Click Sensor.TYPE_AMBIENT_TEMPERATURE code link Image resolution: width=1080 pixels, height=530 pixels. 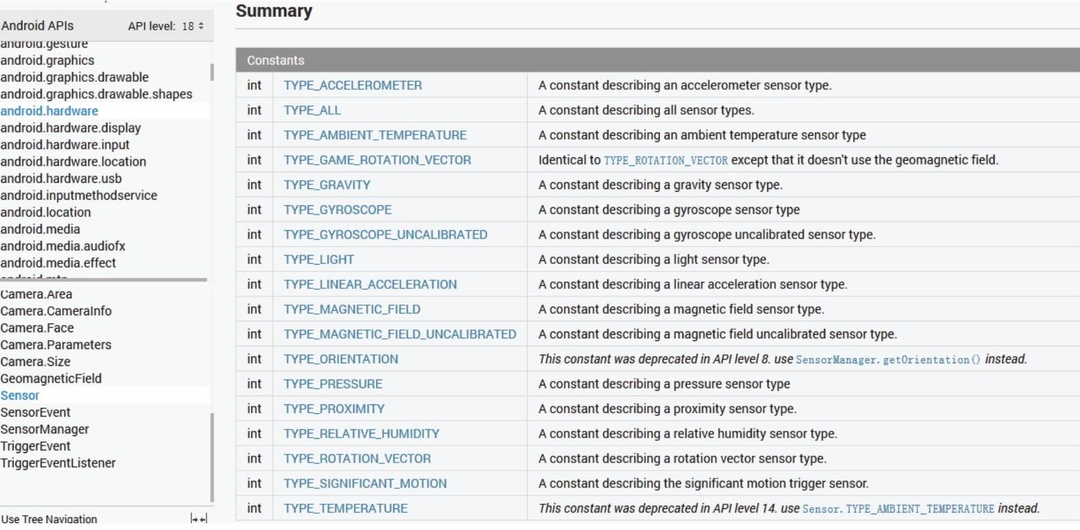tap(898, 508)
